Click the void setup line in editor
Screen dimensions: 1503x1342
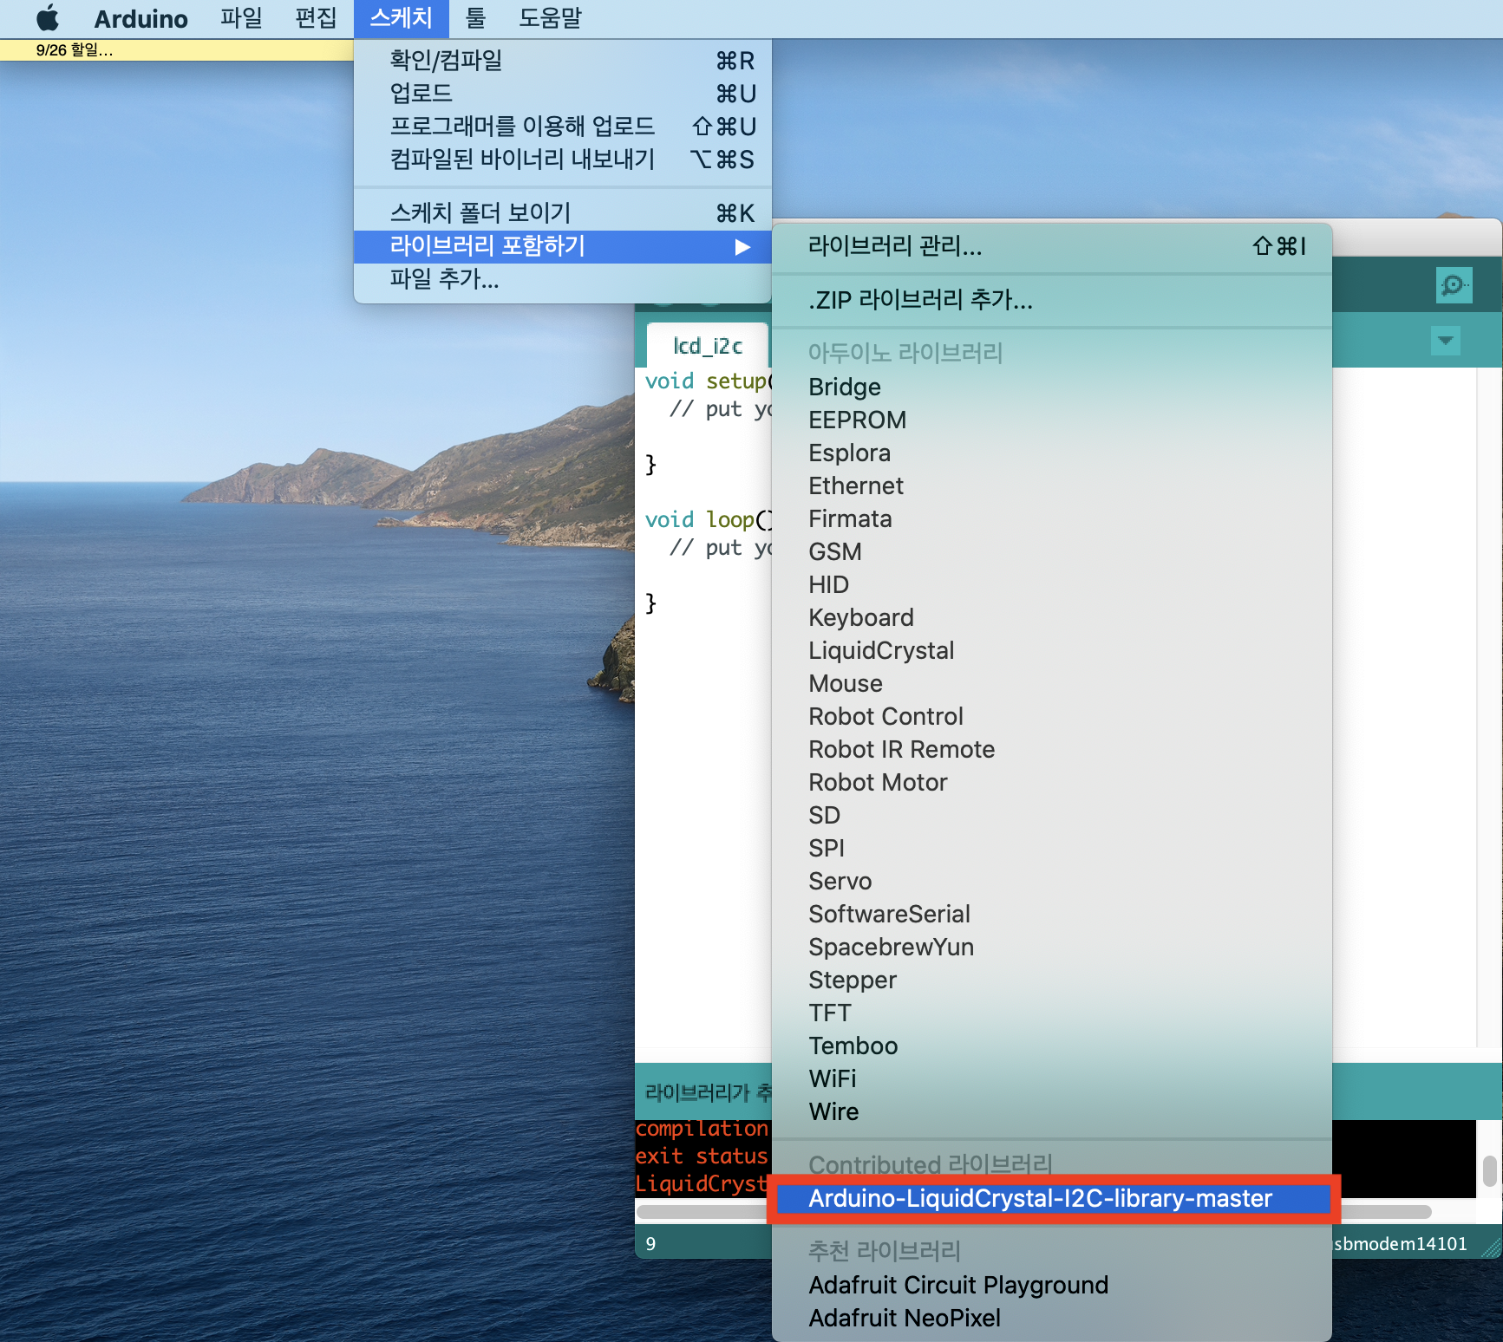(x=709, y=381)
